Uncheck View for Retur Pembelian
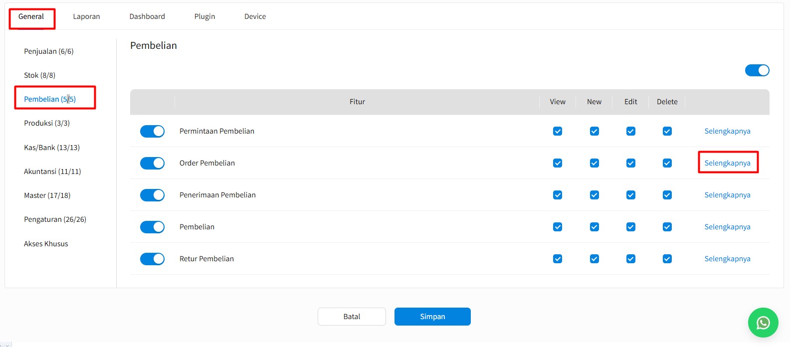The image size is (790, 347). (558, 259)
